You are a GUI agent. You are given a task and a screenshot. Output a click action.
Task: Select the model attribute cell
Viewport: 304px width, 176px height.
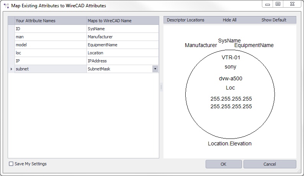click(x=51, y=45)
